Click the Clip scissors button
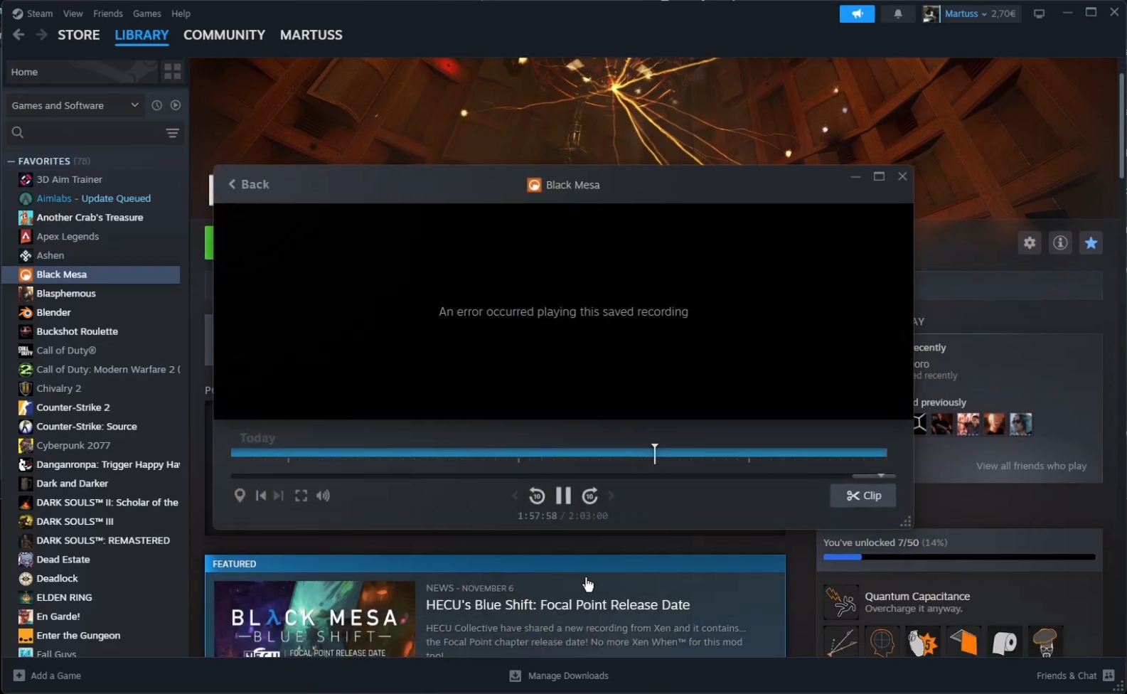The image size is (1127, 694). pyautogui.click(x=863, y=496)
